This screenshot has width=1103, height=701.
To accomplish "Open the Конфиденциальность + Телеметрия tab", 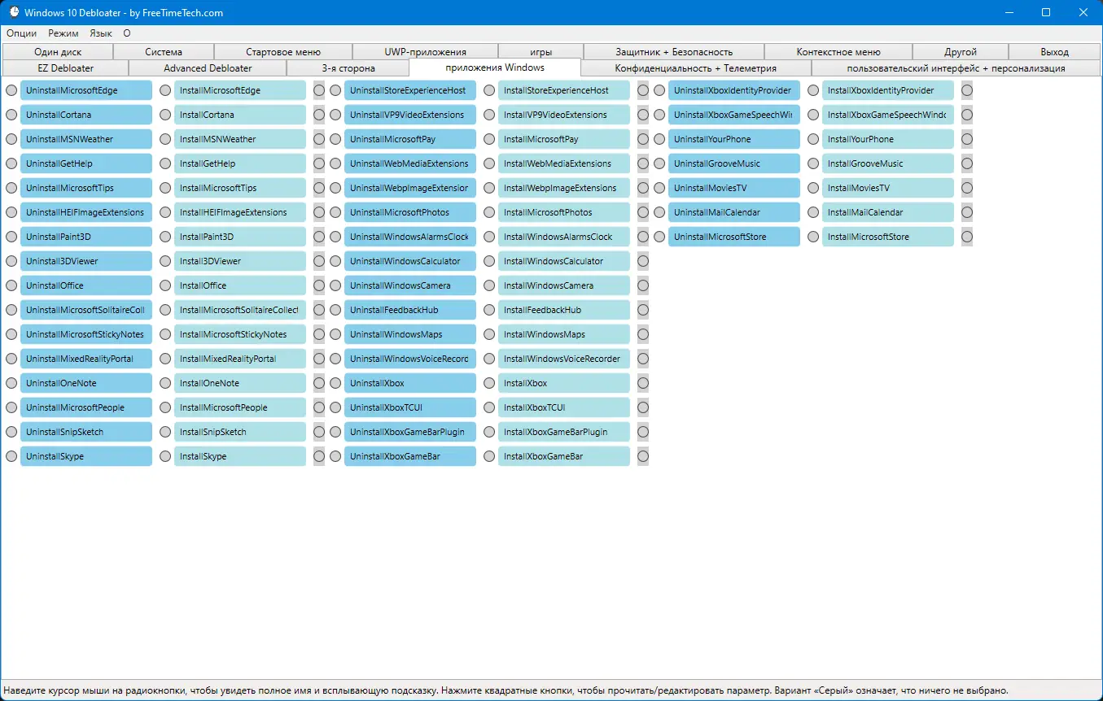I will click(696, 68).
